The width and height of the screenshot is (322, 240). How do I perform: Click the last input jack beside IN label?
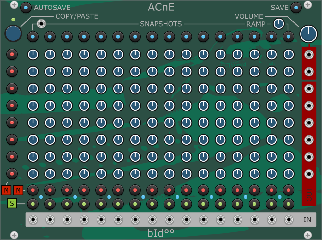289,220
